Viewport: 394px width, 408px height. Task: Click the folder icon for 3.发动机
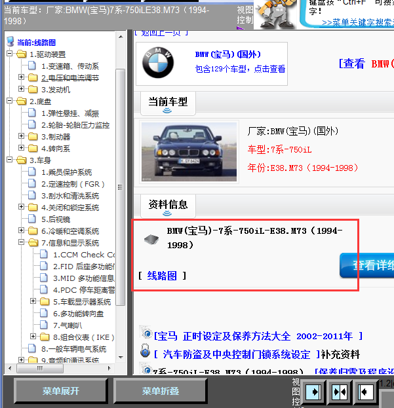point(33,89)
